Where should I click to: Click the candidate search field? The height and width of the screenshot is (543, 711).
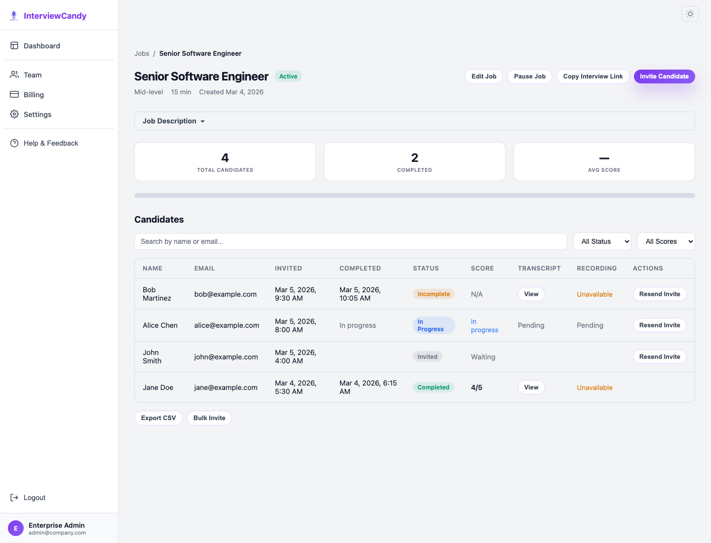tap(351, 241)
